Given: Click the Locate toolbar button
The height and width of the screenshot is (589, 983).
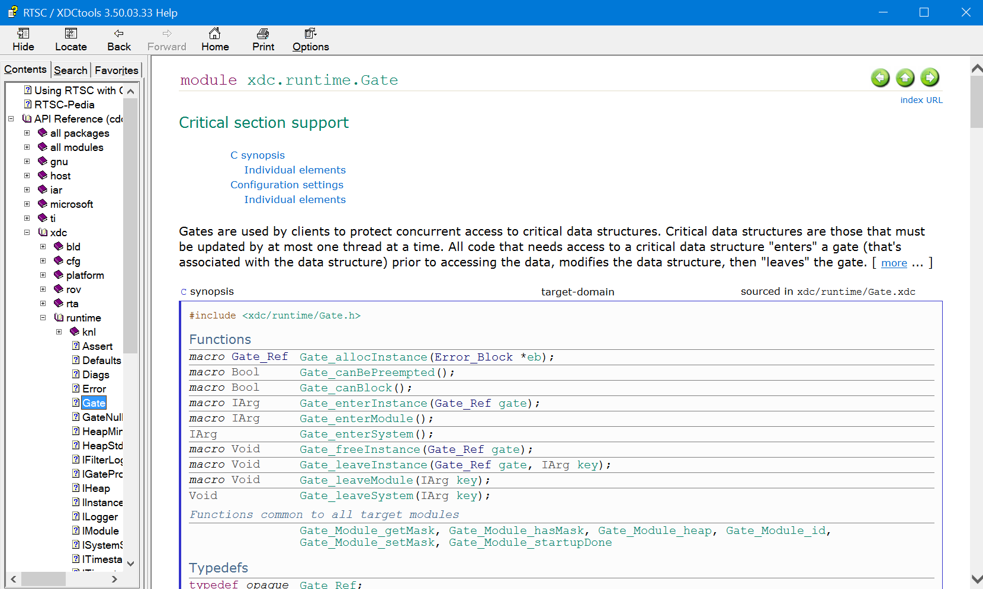Looking at the screenshot, I should 71,40.
